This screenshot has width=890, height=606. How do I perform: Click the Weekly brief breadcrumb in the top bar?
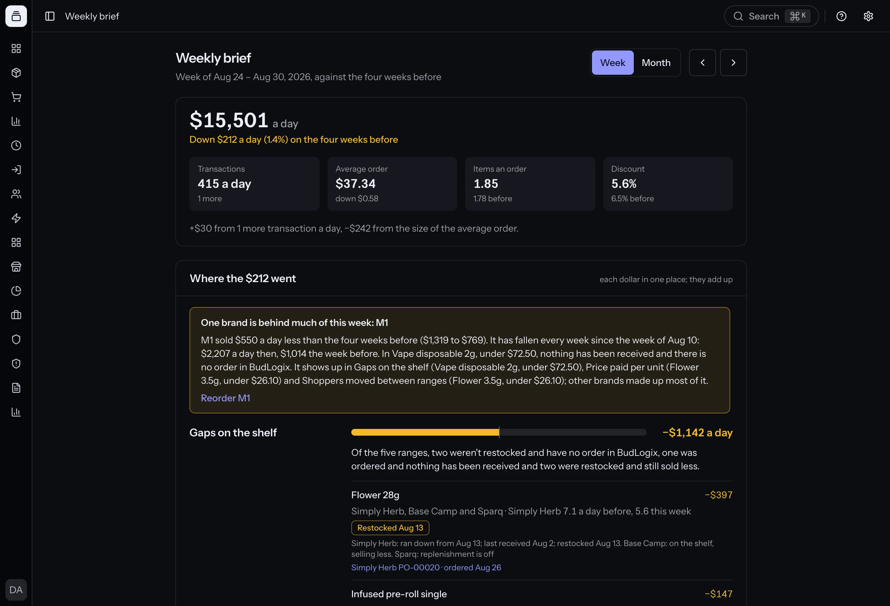coord(92,16)
